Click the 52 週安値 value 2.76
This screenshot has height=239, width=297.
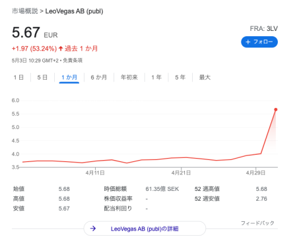point(261,199)
